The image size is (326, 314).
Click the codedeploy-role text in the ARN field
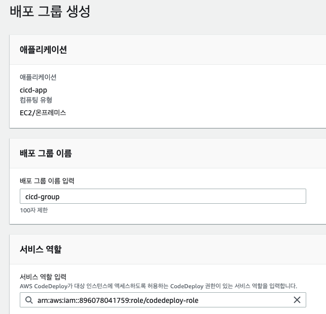pos(172,300)
